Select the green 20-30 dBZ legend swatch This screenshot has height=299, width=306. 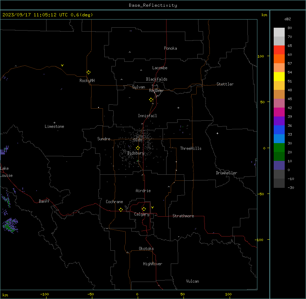click(x=279, y=148)
